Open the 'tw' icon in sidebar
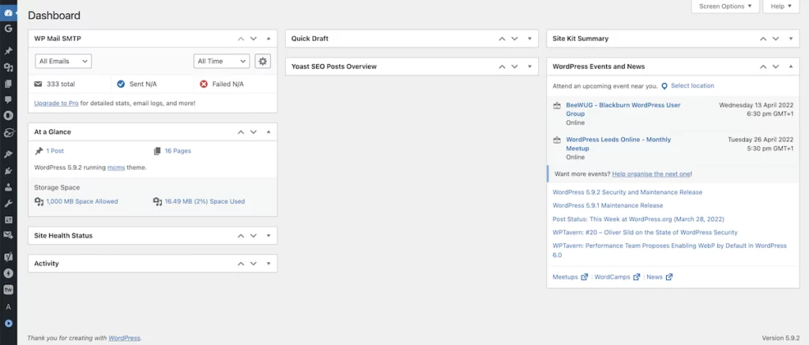The image size is (809, 345). 8,290
